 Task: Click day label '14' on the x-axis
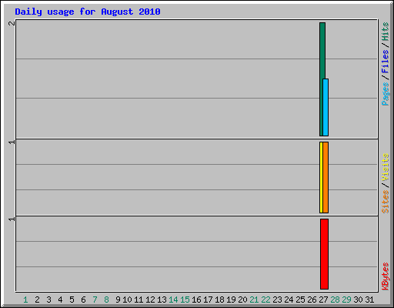(x=173, y=300)
